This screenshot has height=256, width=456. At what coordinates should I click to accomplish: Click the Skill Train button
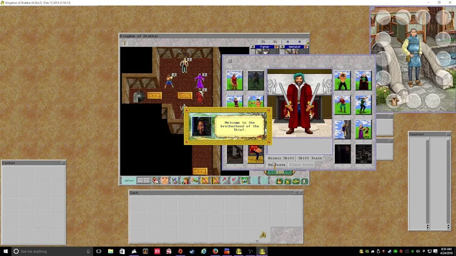point(310,158)
